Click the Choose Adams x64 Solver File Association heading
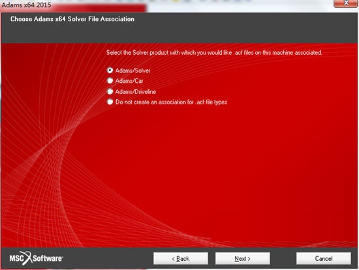This screenshot has height=270, width=359. point(72,19)
